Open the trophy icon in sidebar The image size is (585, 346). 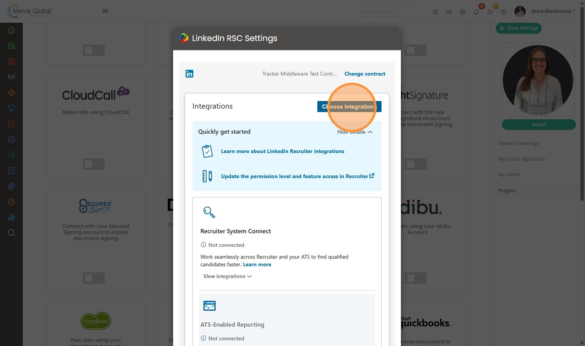tap(11, 108)
